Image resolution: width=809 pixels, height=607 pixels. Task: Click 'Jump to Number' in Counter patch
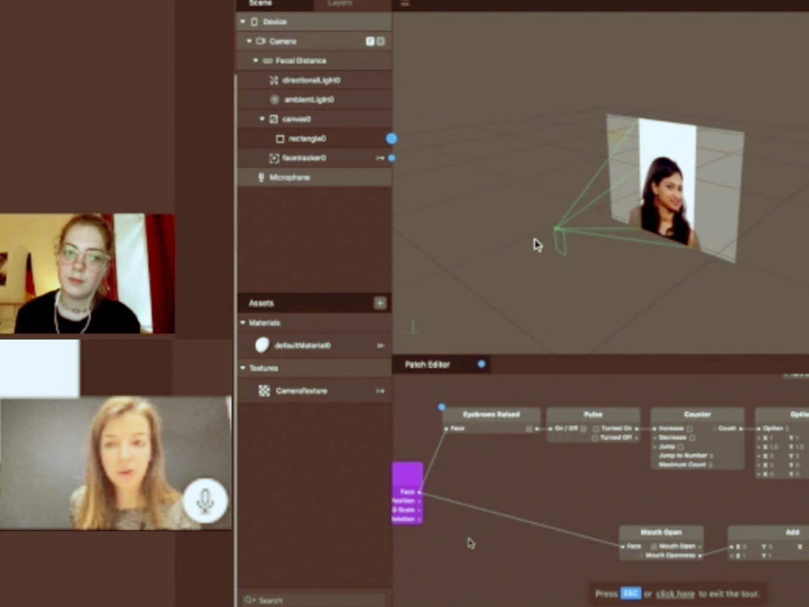(x=683, y=455)
